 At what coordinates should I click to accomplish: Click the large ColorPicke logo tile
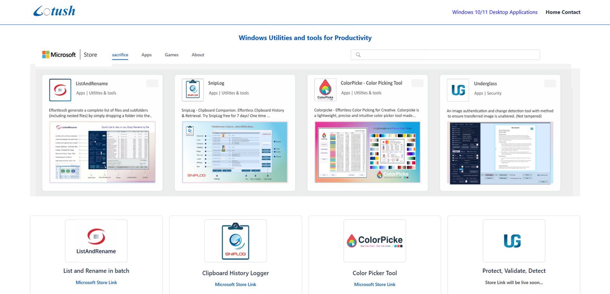click(x=375, y=241)
